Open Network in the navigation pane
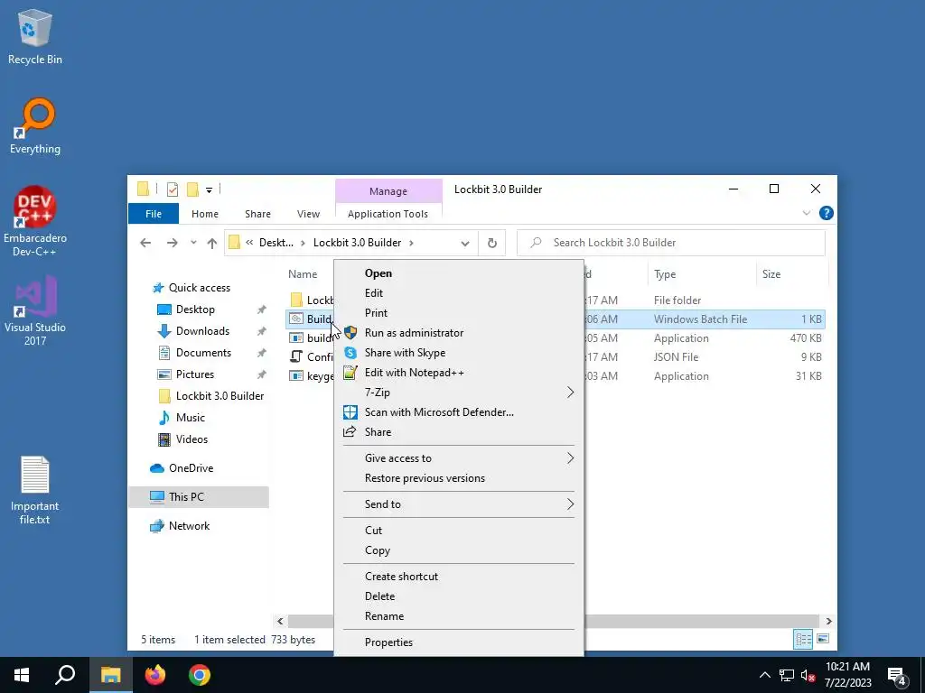This screenshot has height=693, width=925. (189, 526)
